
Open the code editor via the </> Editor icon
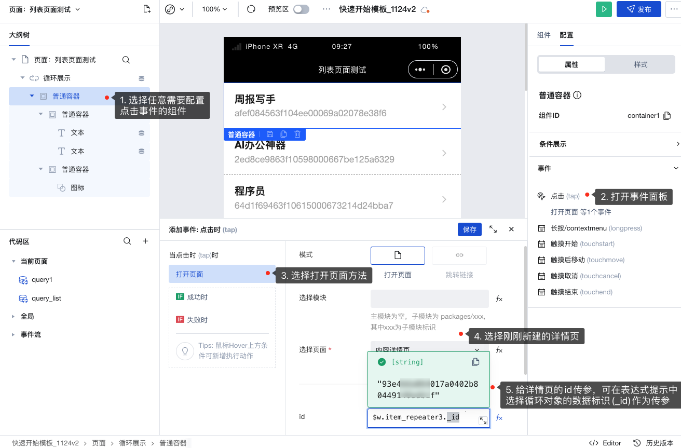pyautogui.click(x=604, y=443)
